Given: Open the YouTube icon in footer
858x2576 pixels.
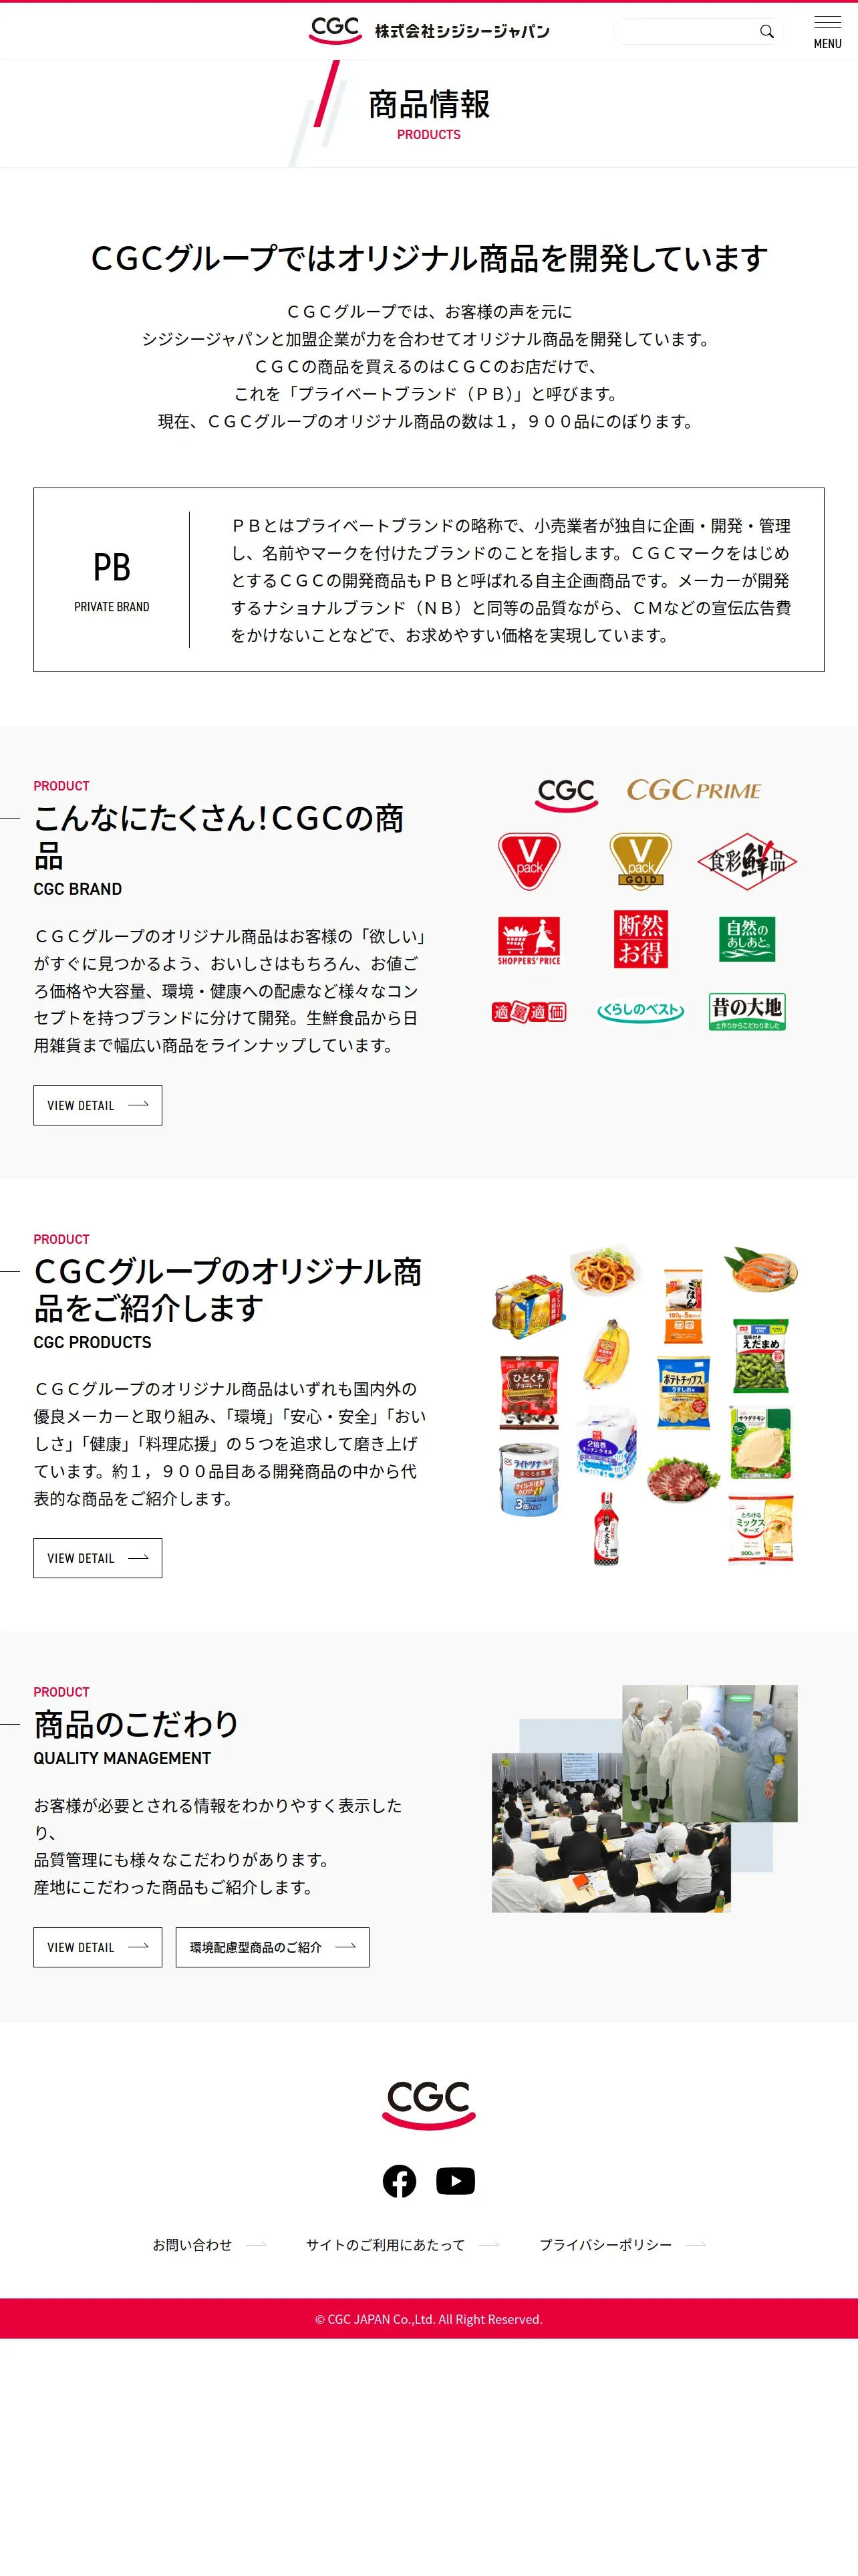Looking at the screenshot, I should [x=456, y=2181].
